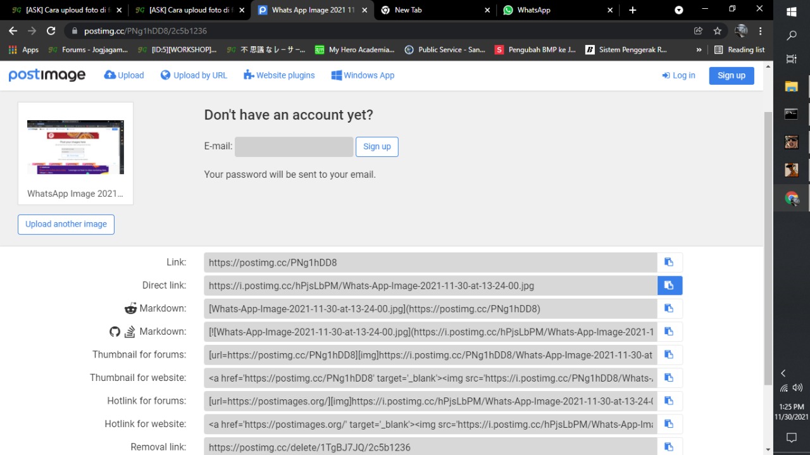Copy the Hotlink for website code
The width and height of the screenshot is (810, 455).
[670, 424]
